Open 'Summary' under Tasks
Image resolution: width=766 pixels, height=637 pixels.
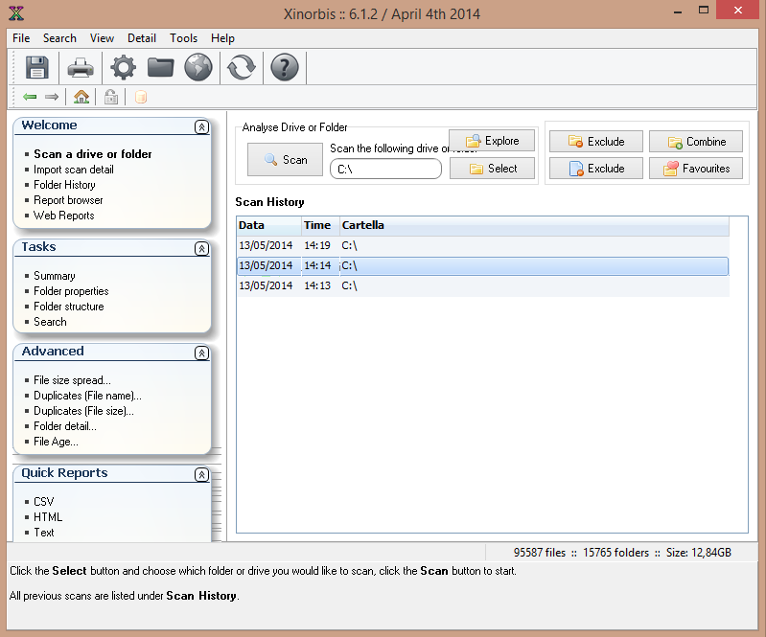coord(55,276)
